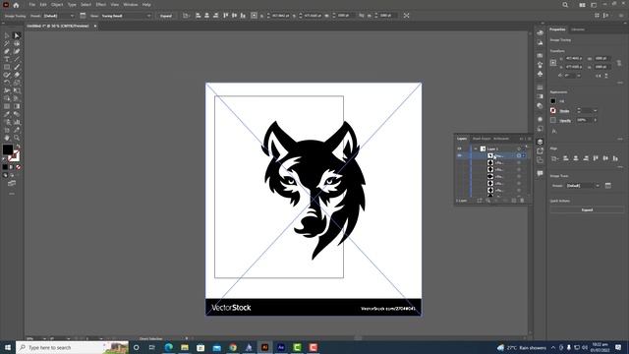
Task: Choose the transform reference point widget
Action: [x=553, y=63]
